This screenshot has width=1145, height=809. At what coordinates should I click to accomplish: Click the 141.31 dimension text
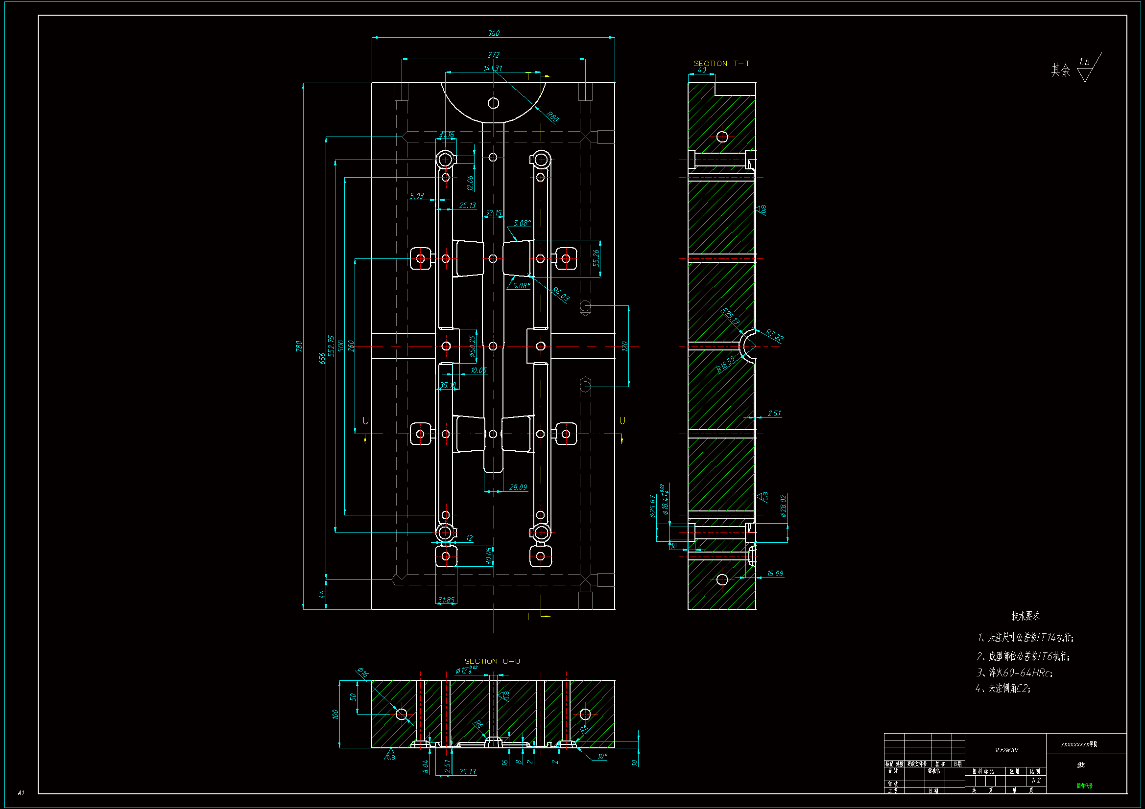(493, 69)
